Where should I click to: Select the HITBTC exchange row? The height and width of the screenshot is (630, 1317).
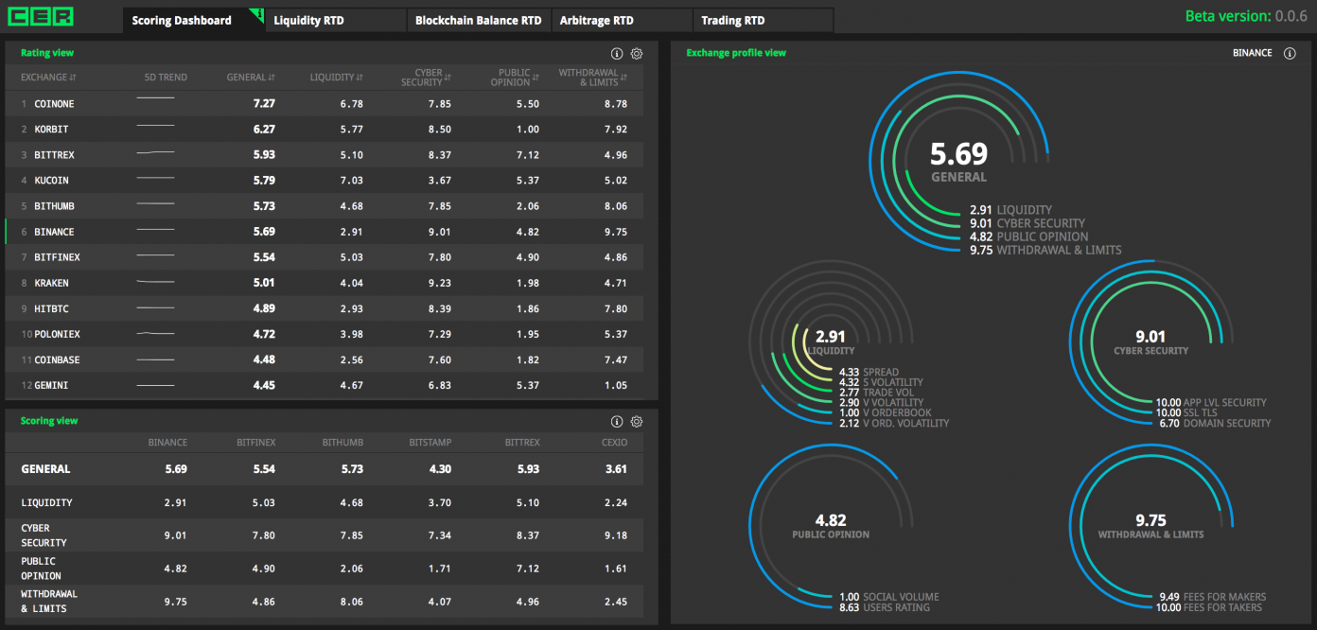click(325, 309)
